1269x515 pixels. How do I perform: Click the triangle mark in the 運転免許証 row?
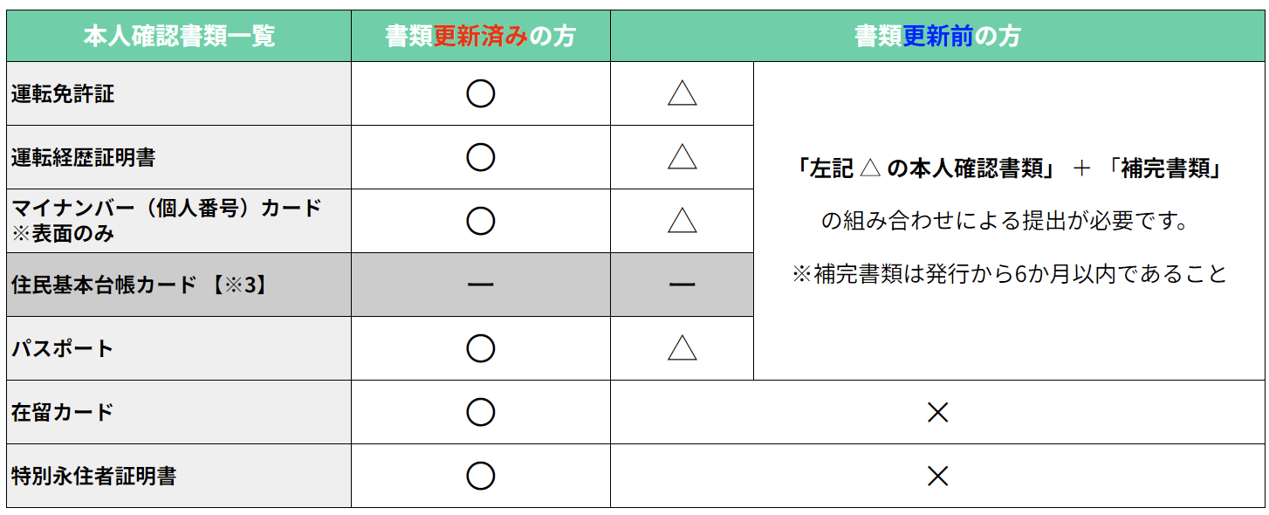(x=682, y=94)
